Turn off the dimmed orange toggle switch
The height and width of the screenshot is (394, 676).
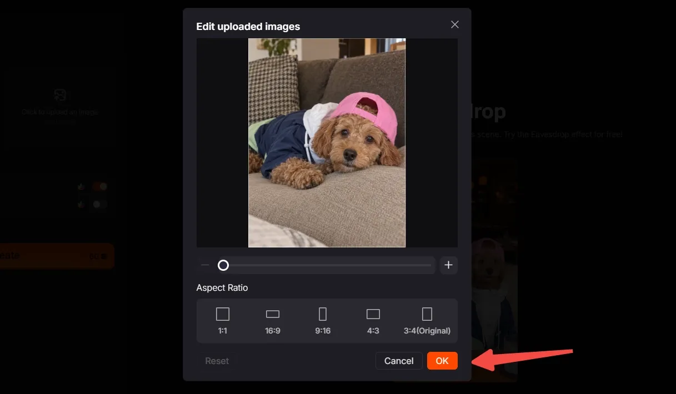tap(100, 187)
